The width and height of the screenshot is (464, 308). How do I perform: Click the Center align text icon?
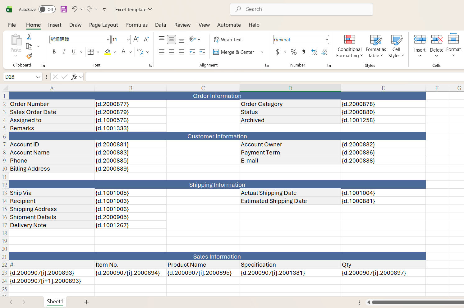coord(172,52)
